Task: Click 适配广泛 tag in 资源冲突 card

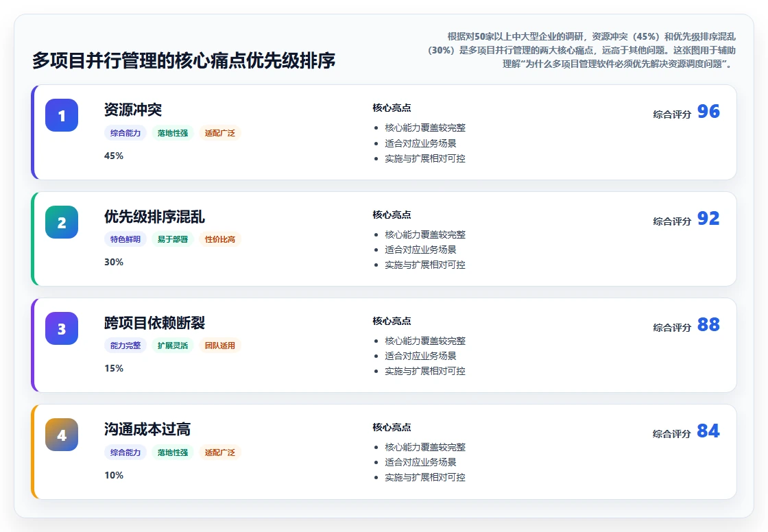Action: pyautogui.click(x=220, y=133)
